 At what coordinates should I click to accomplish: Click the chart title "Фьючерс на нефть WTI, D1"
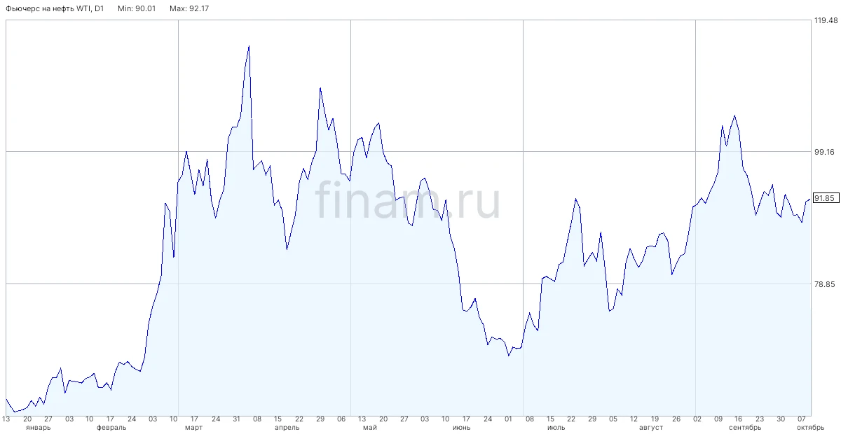click(55, 8)
